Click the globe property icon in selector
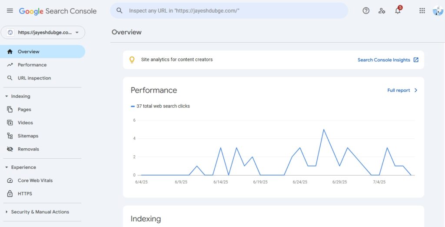 (10, 32)
